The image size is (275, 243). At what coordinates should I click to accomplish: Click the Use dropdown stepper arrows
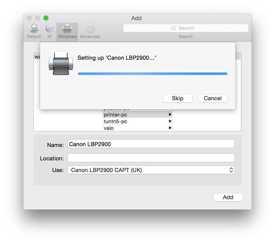[x=231, y=170]
